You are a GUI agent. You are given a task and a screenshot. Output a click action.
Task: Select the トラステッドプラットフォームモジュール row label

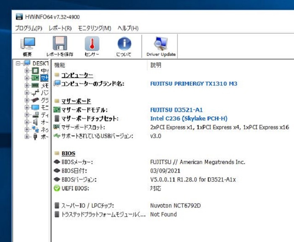pyautogui.click(x=103, y=214)
